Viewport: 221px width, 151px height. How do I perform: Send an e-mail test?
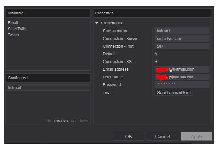coord(174,93)
